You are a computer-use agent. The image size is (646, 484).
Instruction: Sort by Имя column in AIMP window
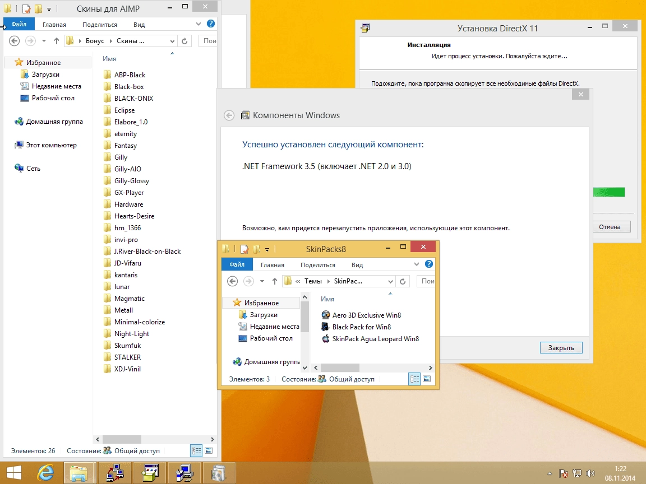point(109,59)
